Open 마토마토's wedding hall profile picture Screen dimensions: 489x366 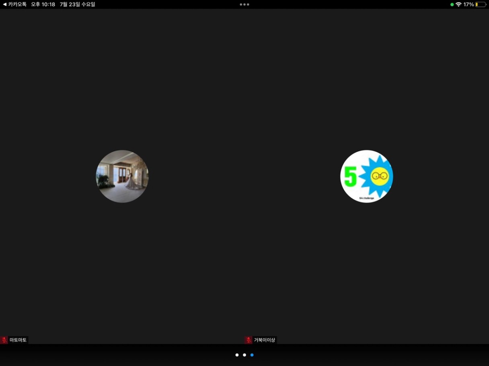[122, 176]
